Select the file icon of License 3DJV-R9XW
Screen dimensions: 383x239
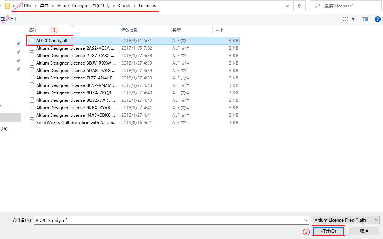tap(32, 63)
